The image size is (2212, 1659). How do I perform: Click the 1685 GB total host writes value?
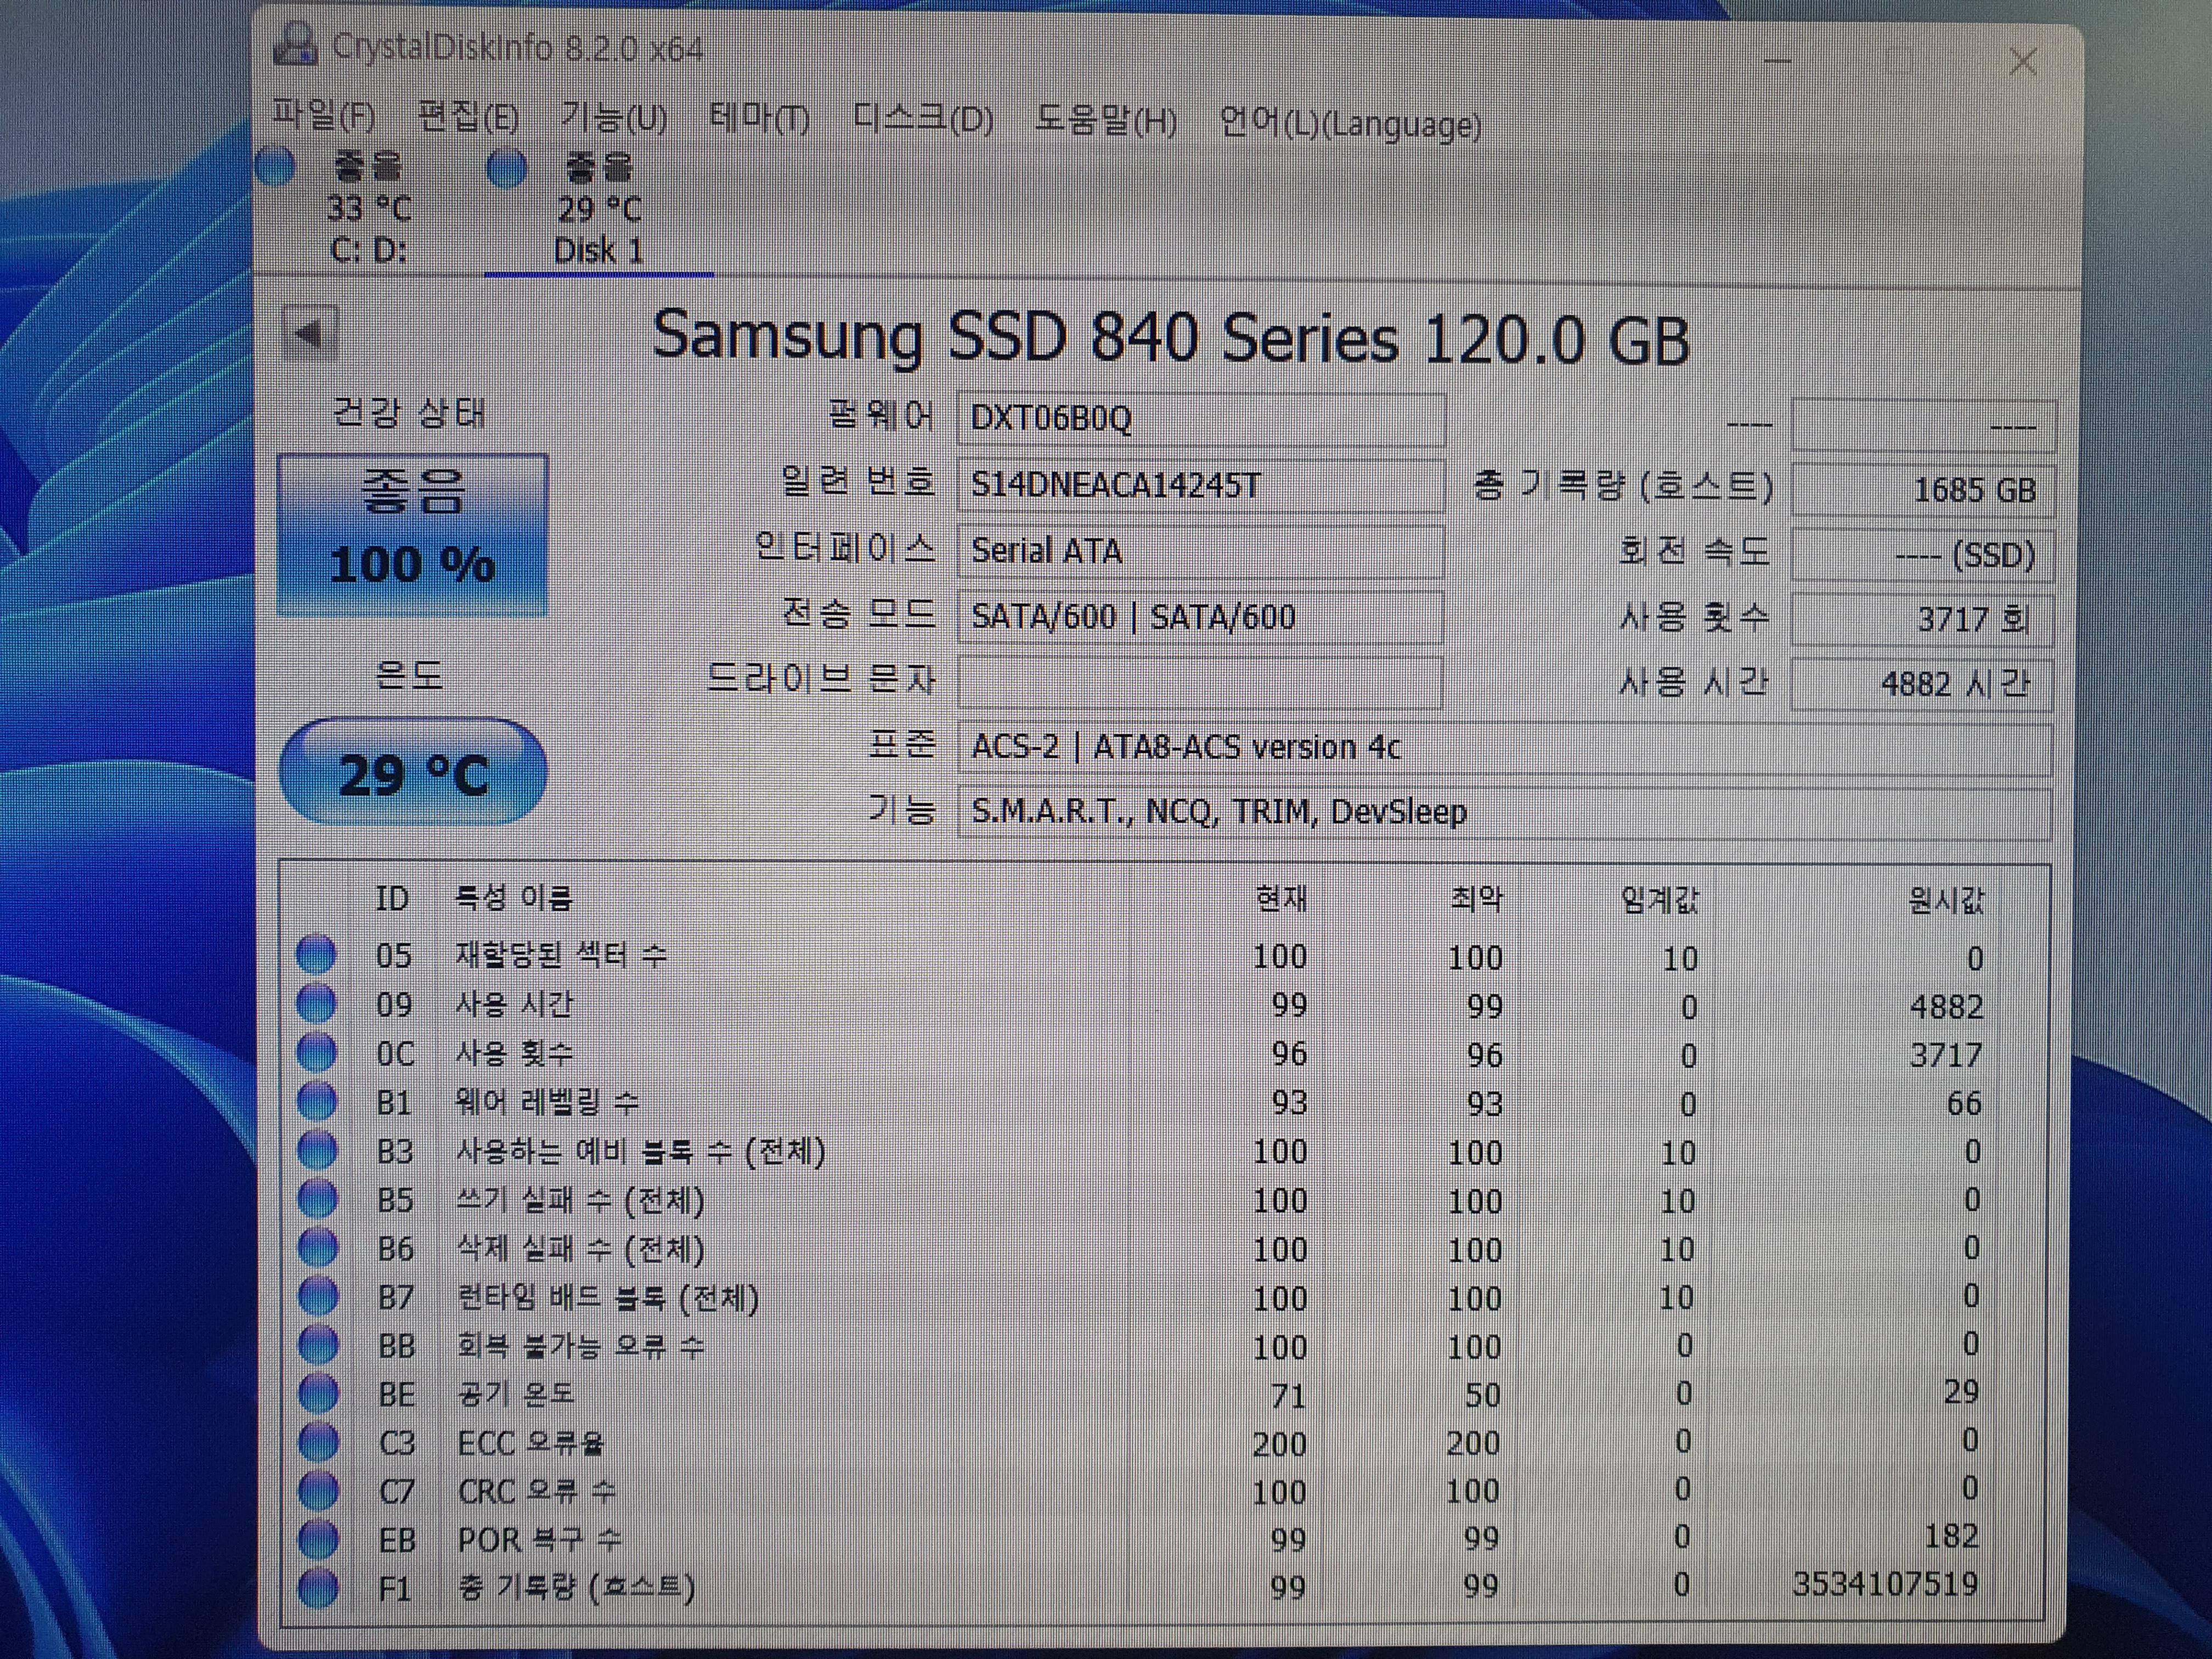(x=1922, y=490)
